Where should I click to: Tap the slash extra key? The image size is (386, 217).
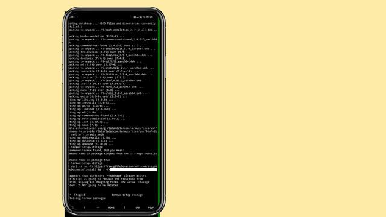pos(84,207)
